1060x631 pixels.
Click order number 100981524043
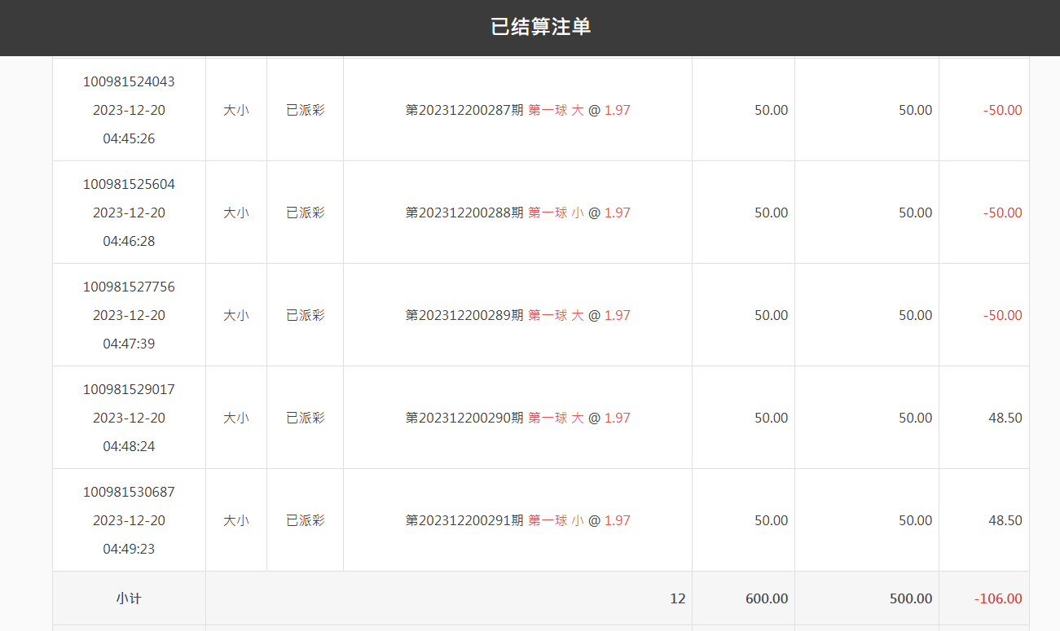click(x=129, y=81)
